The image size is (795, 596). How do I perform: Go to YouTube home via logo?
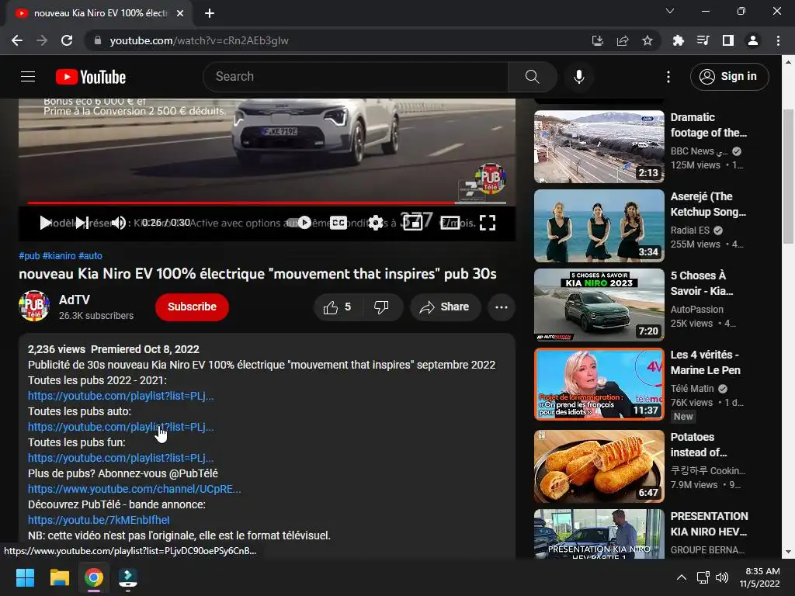91,77
